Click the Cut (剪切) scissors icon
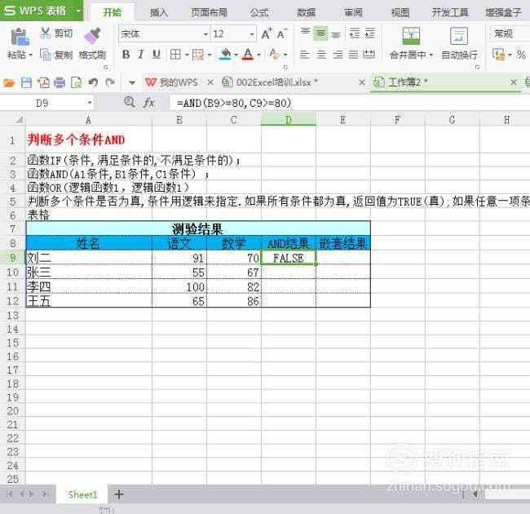This screenshot has height=514, width=530. tap(45, 33)
